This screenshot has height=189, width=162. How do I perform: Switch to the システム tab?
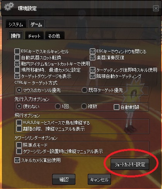click(16, 24)
